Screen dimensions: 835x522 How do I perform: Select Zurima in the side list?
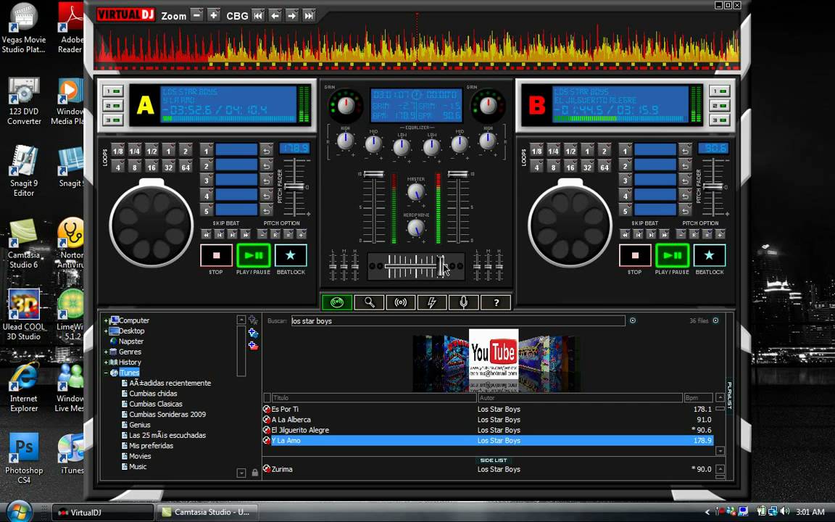pos(487,469)
